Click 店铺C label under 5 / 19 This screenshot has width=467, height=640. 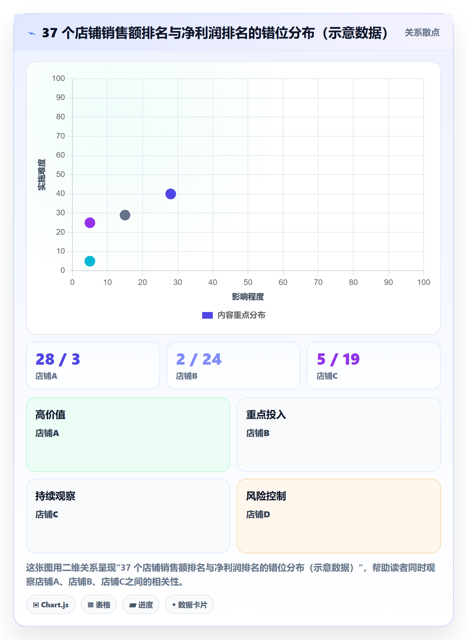click(x=327, y=376)
